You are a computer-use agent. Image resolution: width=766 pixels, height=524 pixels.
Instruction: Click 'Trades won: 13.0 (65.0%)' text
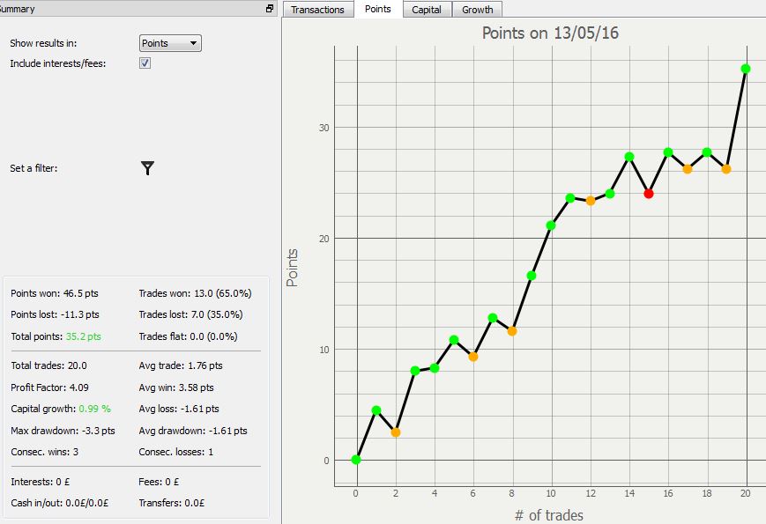tap(195, 293)
